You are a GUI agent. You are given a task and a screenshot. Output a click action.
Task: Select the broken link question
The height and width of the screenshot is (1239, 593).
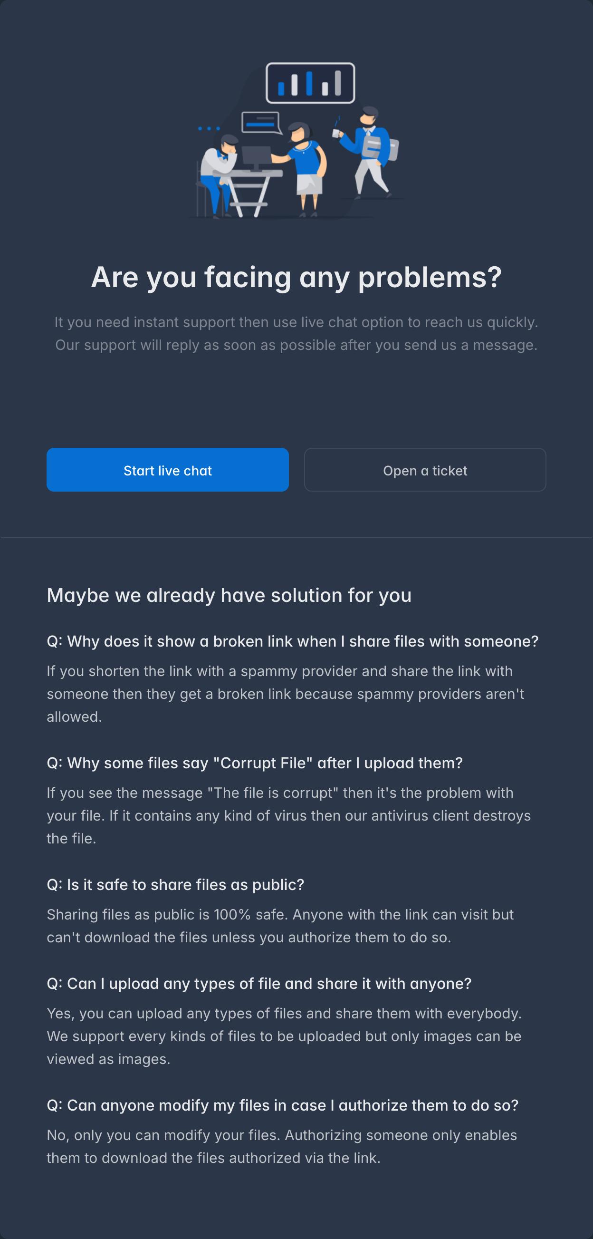point(293,641)
